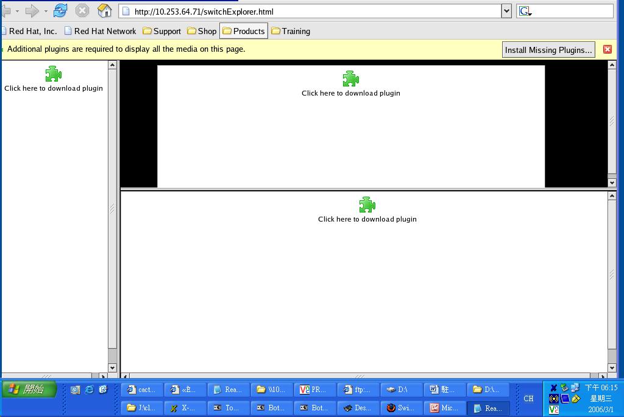This screenshot has height=417, width=624.
Task: Open the Training bookmark folder
Action: 291,31
